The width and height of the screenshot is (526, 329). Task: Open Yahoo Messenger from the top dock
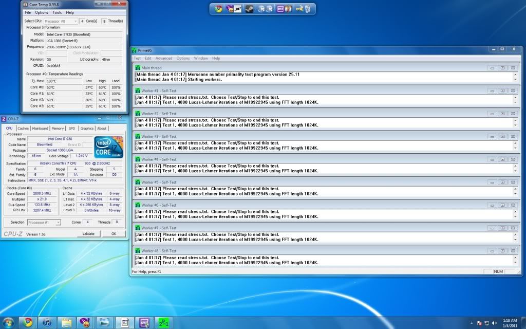pos(230,9)
